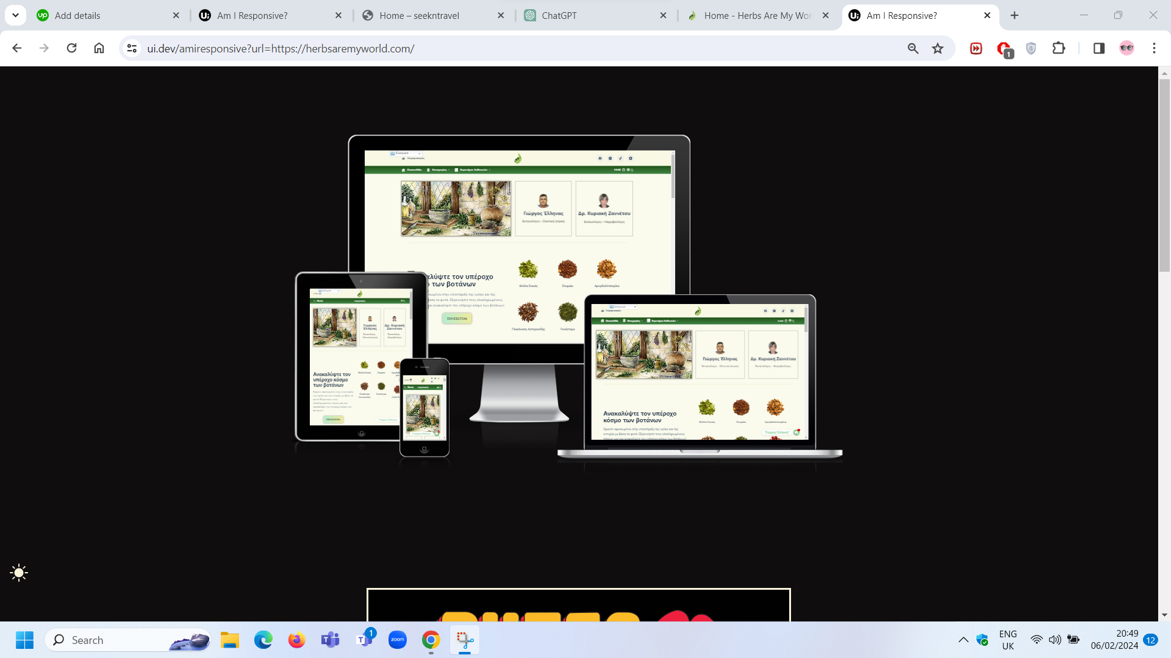Click the site information icon
This screenshot has width=1171, height=658.
132,49
